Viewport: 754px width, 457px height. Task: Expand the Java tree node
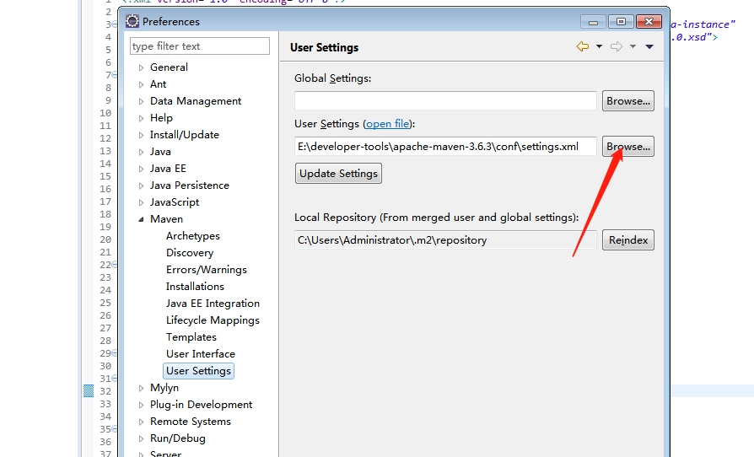coord(141,152)
